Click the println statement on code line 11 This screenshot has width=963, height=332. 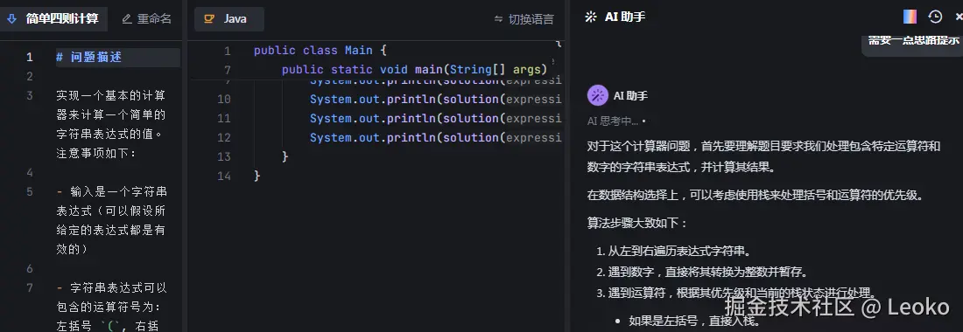click(x=435, y=118)
